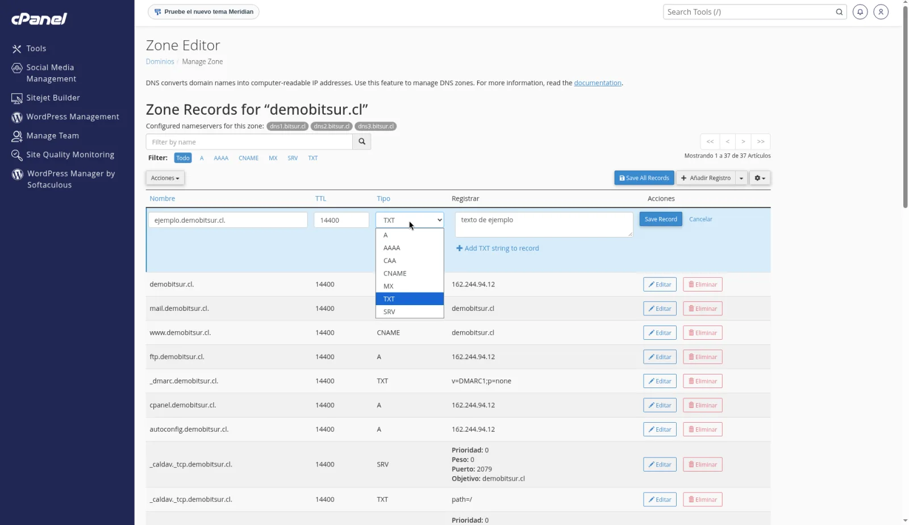The height and width of the screenshot is (525, 909).
Task: Choose CAA from the type list
Action: click(410, 261)
